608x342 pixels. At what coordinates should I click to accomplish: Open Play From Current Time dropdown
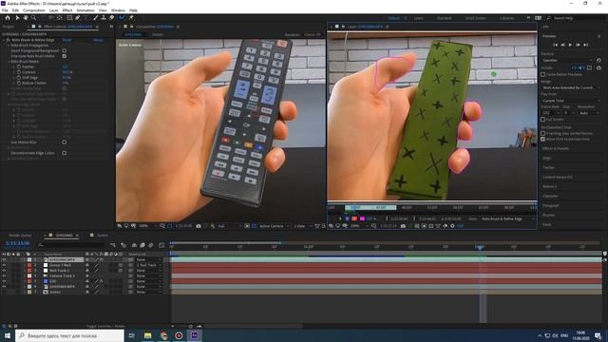pyautogui.click(x=571, y=101)
